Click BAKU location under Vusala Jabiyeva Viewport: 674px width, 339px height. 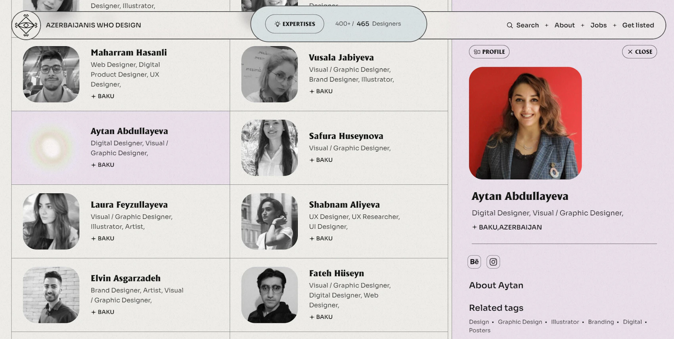click(321, 91)
